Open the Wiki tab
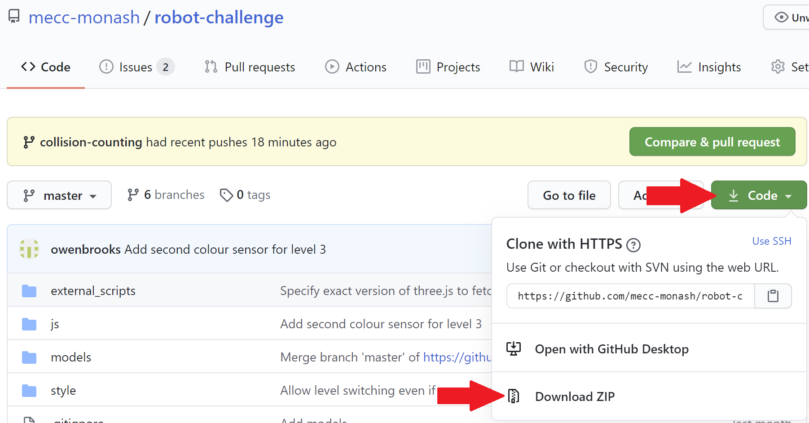The image size is (809, 423). click(x=532, y=67)
